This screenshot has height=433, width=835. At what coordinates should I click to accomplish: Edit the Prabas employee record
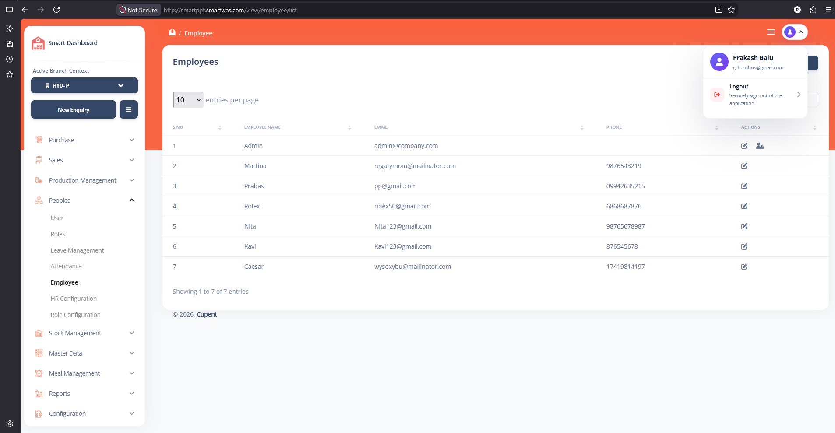coord(744,186)
